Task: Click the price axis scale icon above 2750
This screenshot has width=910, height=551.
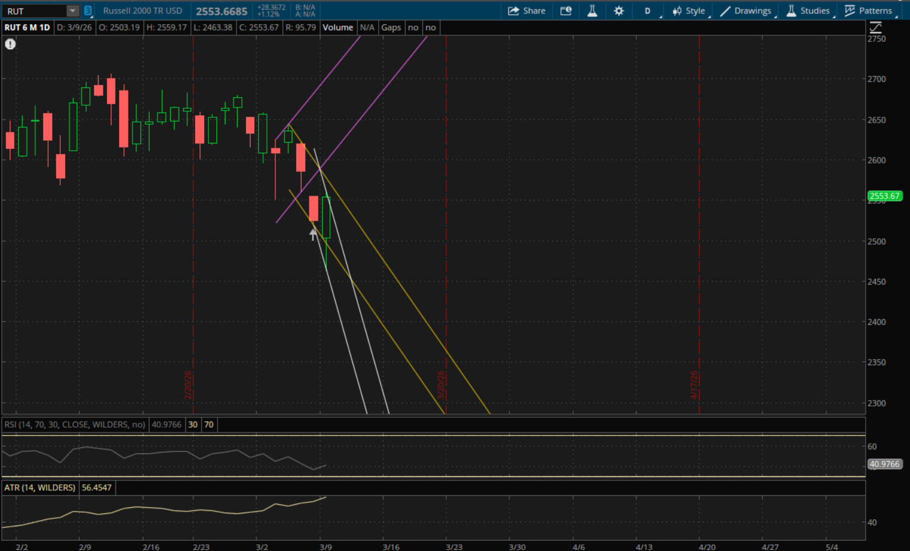Action: click(x=875, y=27)
